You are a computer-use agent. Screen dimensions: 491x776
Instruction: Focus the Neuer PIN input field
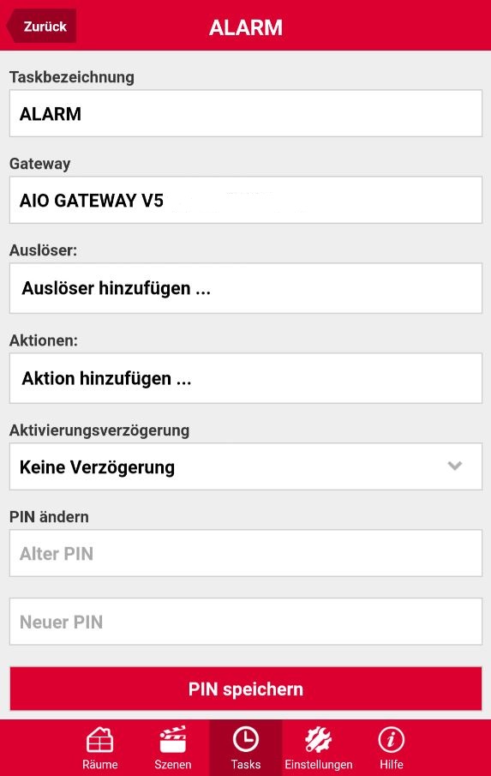(246, 622)
